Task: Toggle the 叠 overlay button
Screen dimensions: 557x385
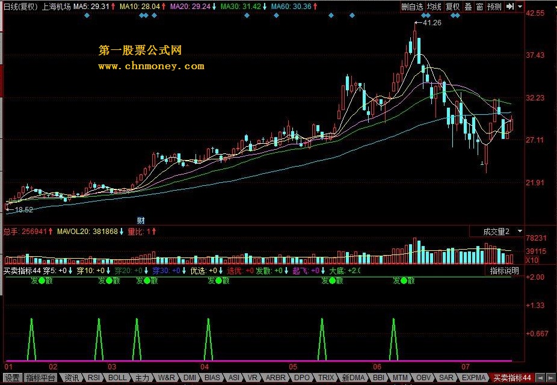Action: (x=468, y=7)
